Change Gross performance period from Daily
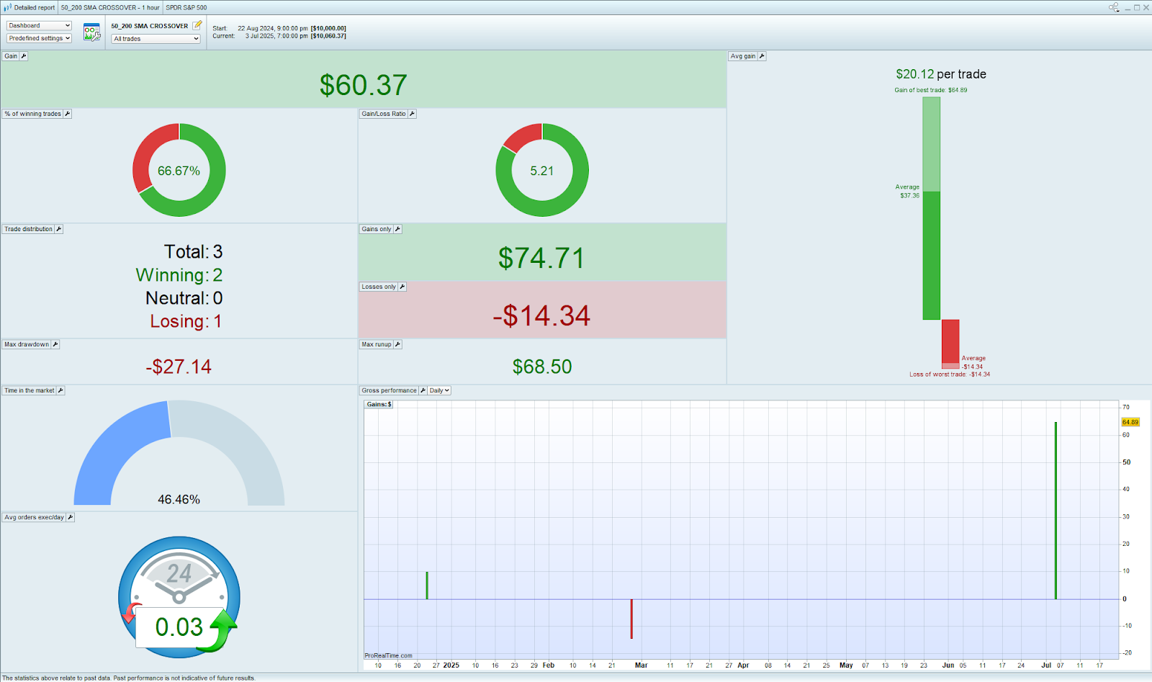Viewport: 1152px width, 682px height. 439,390
